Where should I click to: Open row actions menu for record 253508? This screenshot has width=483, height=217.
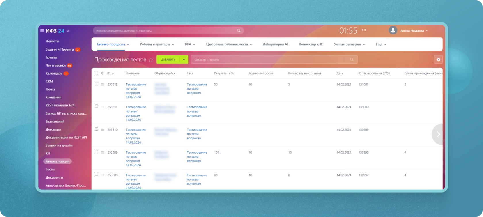[x=102, y=175]
